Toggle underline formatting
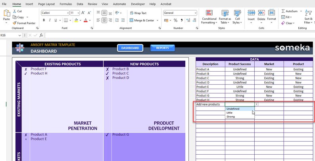Screen dimensions: 315x161 click(x=56, y=20)
